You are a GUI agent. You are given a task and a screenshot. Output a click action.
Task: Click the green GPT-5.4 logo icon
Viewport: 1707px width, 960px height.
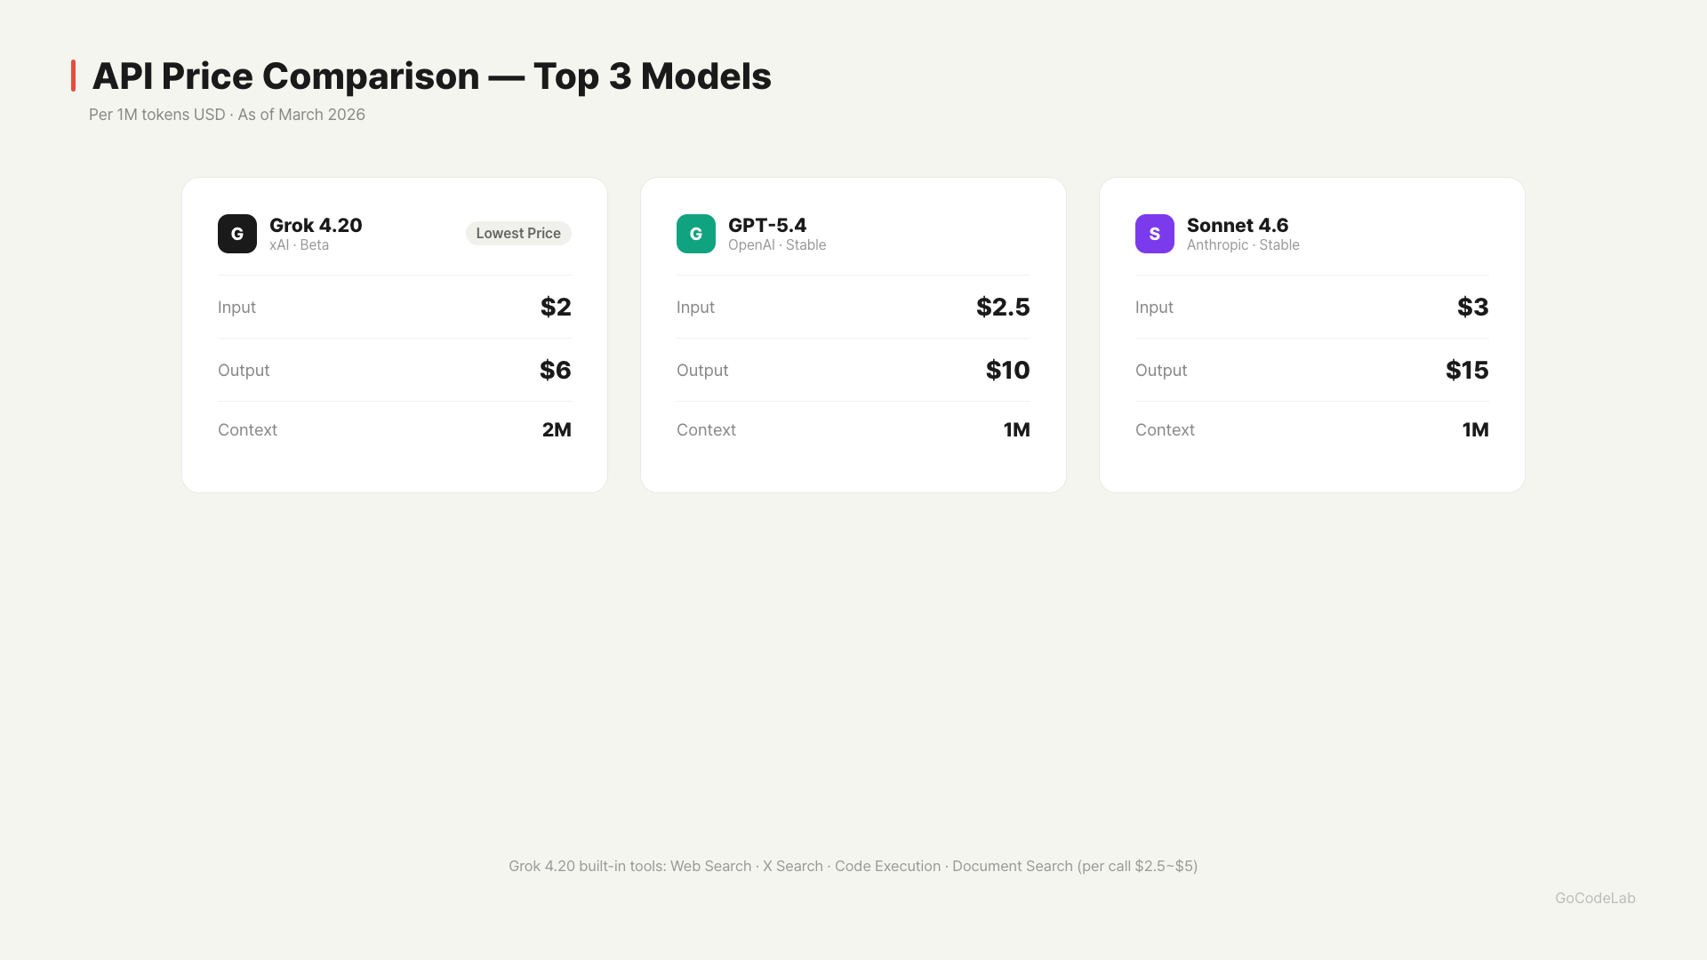click(x=696, y=234)
